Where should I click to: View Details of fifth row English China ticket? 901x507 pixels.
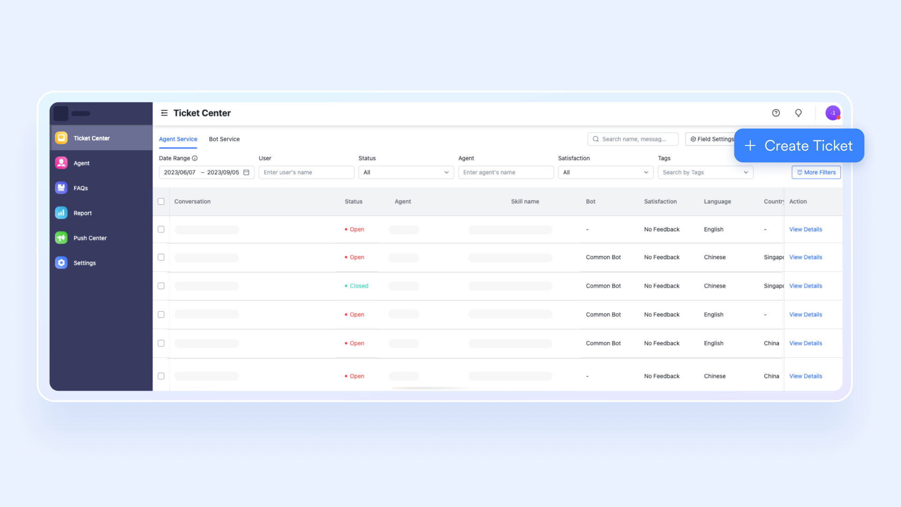click(x=805, y=343)
